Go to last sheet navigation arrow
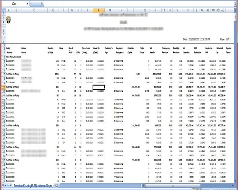This screenshot has width=238, height=190. click(x=10, y=185)
